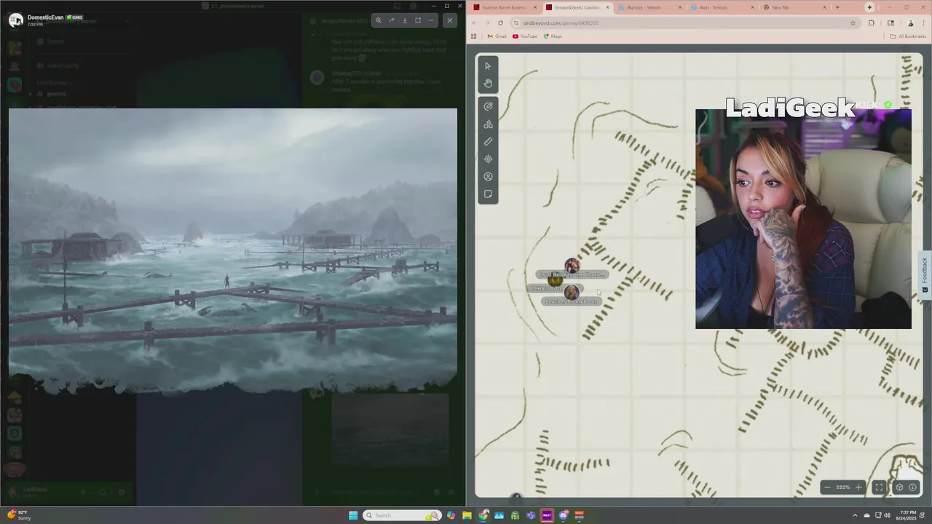Screen dimensions: 932x524
Task: Select the pointer tool in map toolbar
Action: (x=488, y=65)
